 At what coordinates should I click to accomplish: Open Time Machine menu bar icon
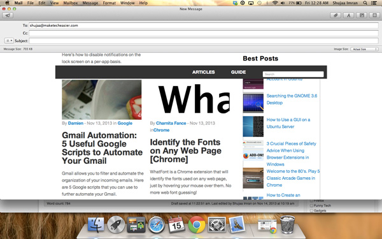click(x=259, y=3)
